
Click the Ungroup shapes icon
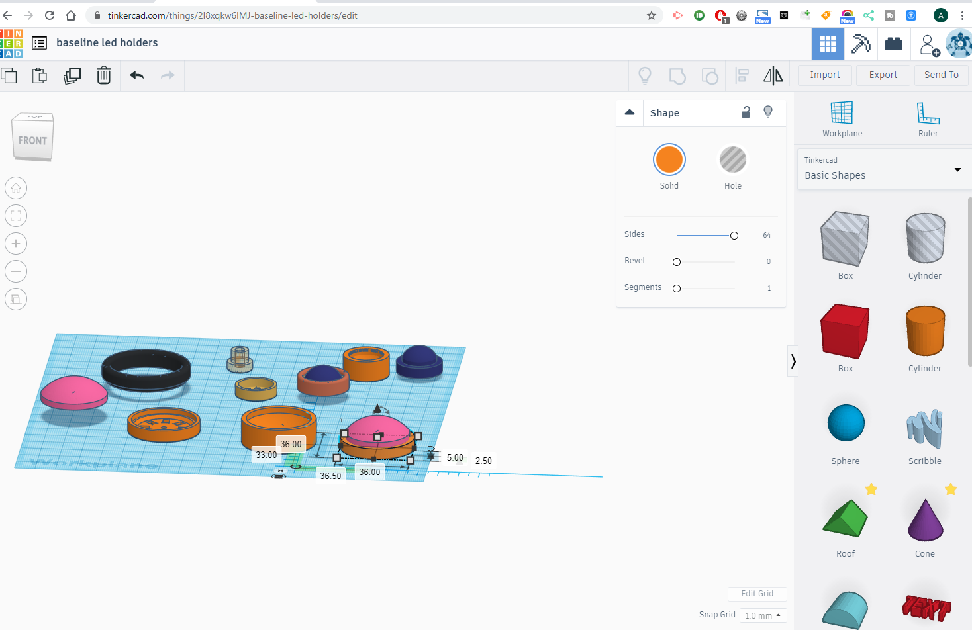(710, 76)
